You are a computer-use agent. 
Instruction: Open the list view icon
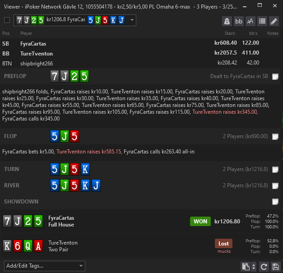(262, 21)
